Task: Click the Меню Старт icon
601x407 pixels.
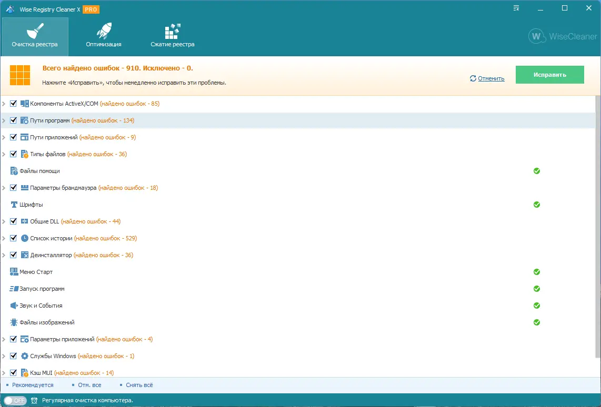Action: coord(14,272)
